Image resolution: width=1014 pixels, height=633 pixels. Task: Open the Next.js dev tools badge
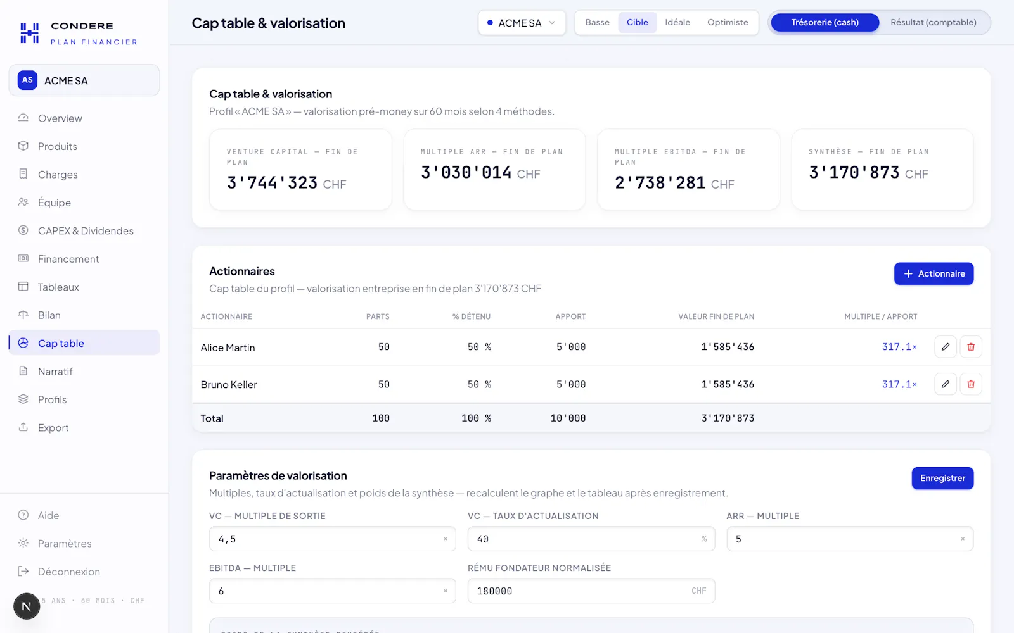(x=27, y=606)
